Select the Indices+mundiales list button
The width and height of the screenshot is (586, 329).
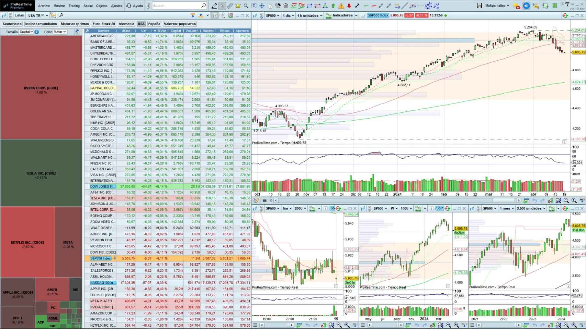pos(41,24)
